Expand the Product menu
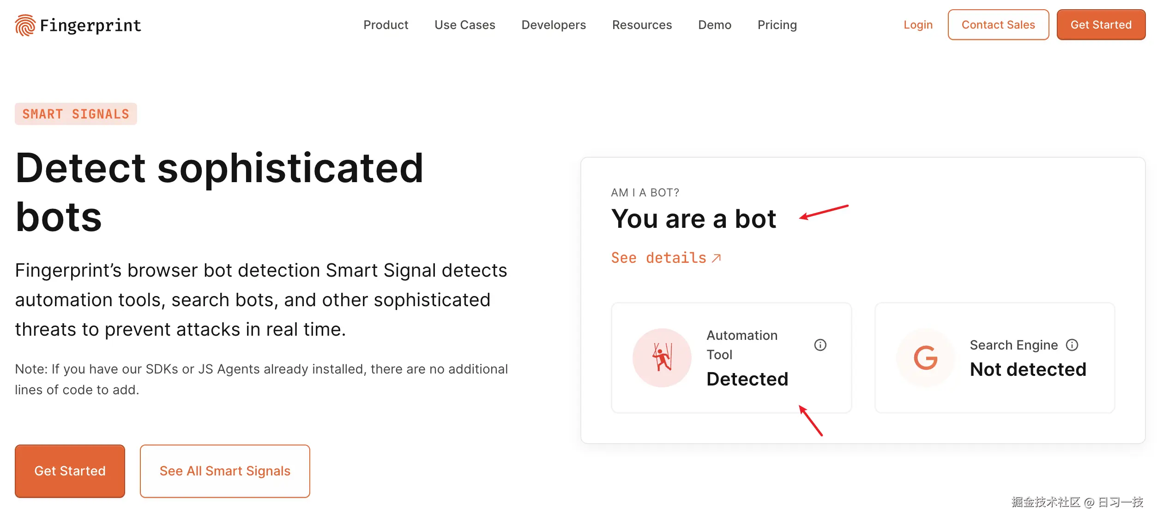The width and height of the screenshot is (1157, 522). coord(386,24)
